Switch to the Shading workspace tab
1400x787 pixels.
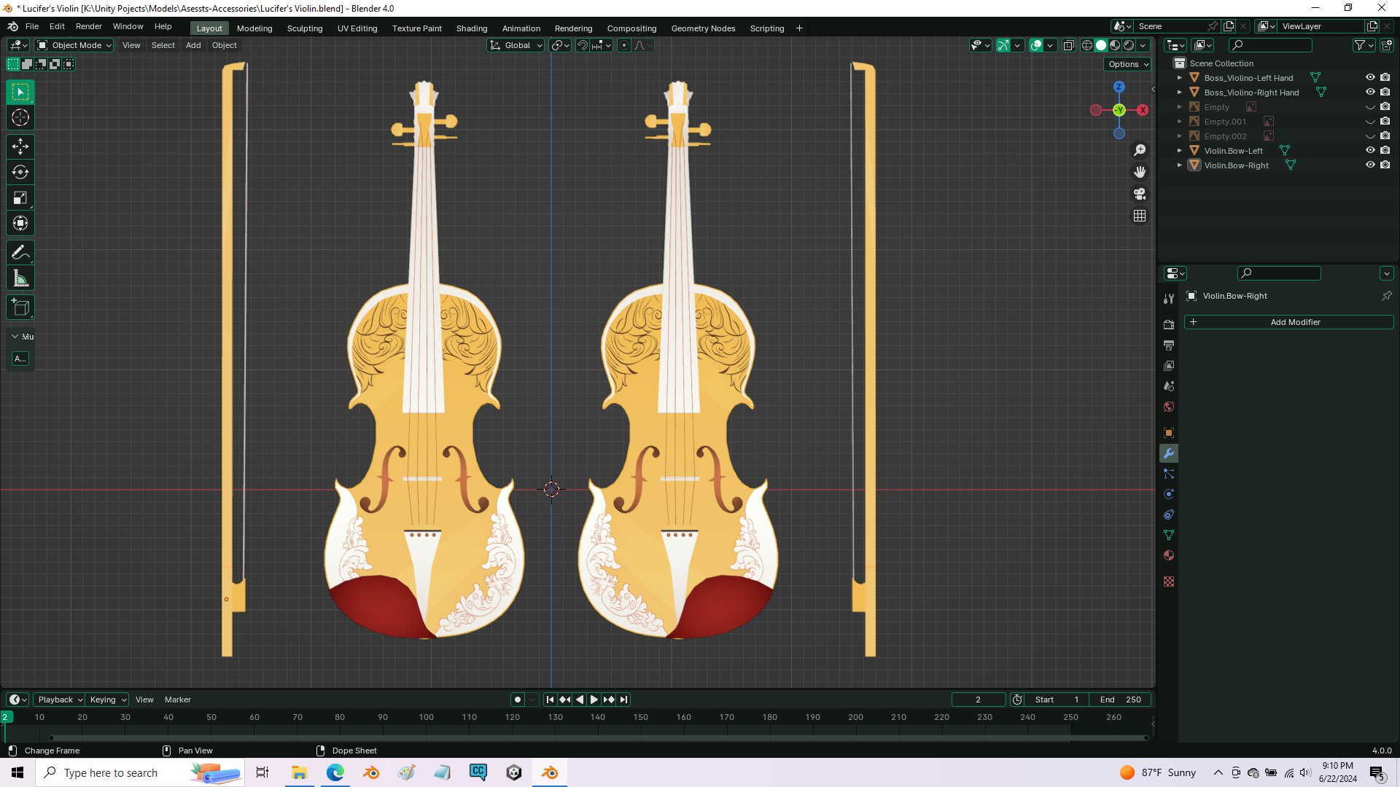click(x=472, y=28)
